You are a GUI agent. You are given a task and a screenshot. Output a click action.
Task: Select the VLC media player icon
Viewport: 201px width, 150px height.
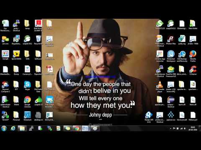[x=160, y=87]
